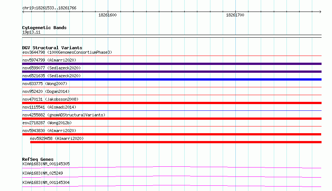The image size is (332, 191).
Task: Click the red bar for nsv5929458
Action: pyautogui.click(x=176, y=142)
